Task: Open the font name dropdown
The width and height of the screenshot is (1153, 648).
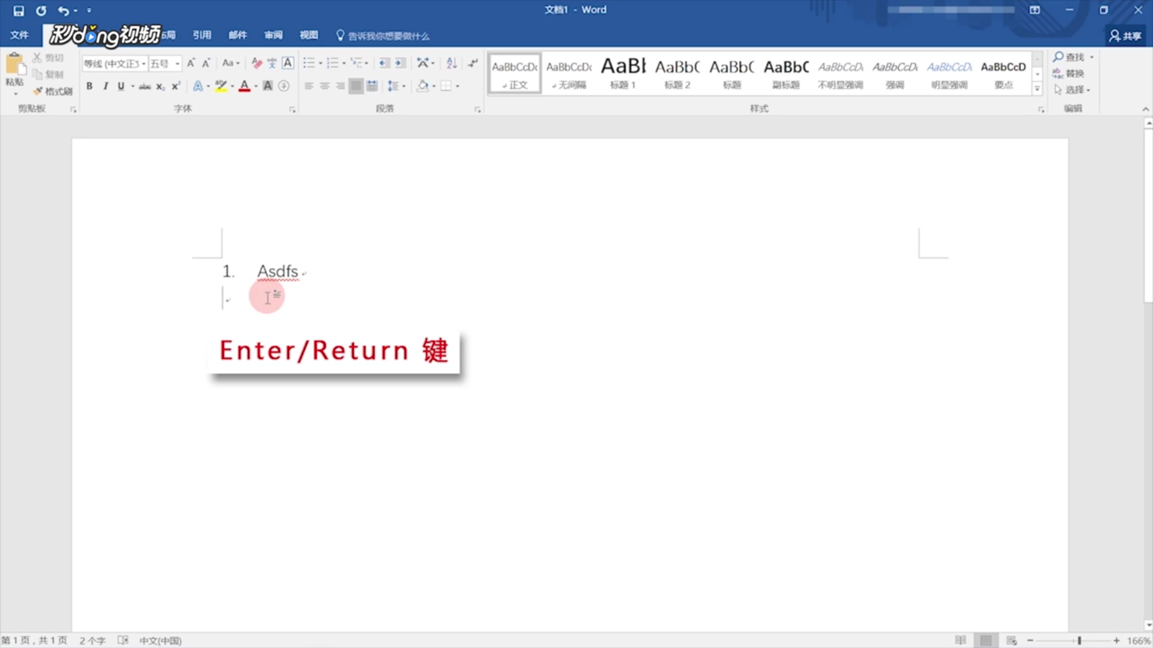Action: point(144,64)
